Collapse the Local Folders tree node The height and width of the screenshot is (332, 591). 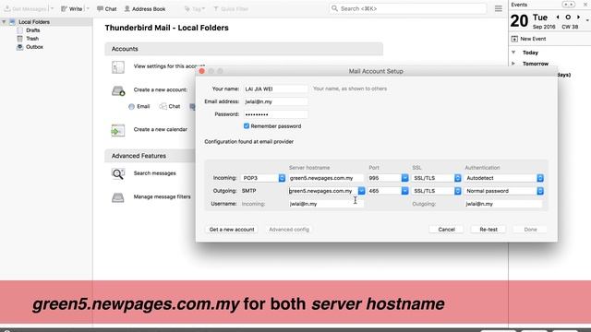pyautogui.click(x=4, y=22)
